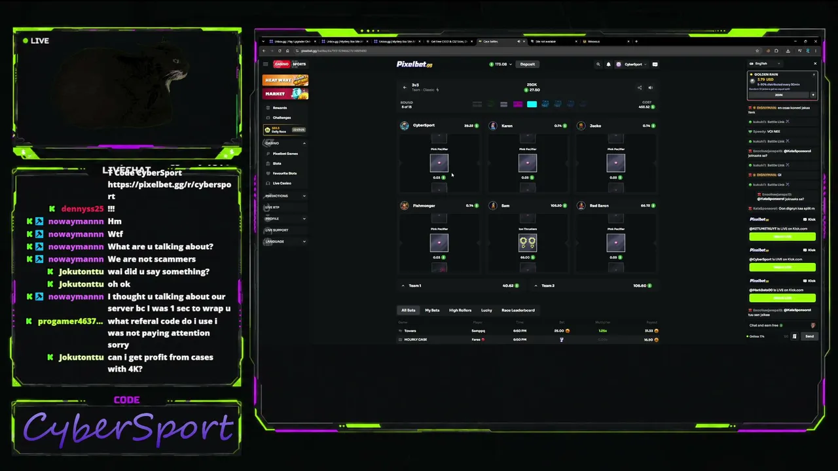838x471 pixels.
Task: Close the chat panel with X
Action: point(815,63)
